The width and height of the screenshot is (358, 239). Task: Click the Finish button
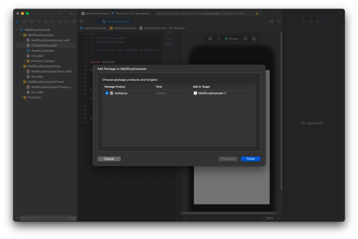(251, 159)
